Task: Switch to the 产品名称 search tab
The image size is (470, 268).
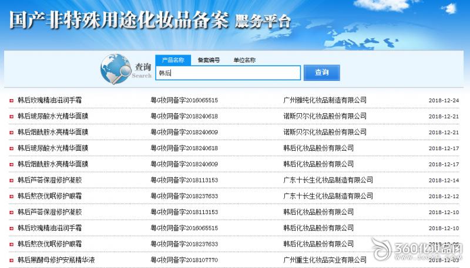Action: pyautogui.click(x=173, y=60)
